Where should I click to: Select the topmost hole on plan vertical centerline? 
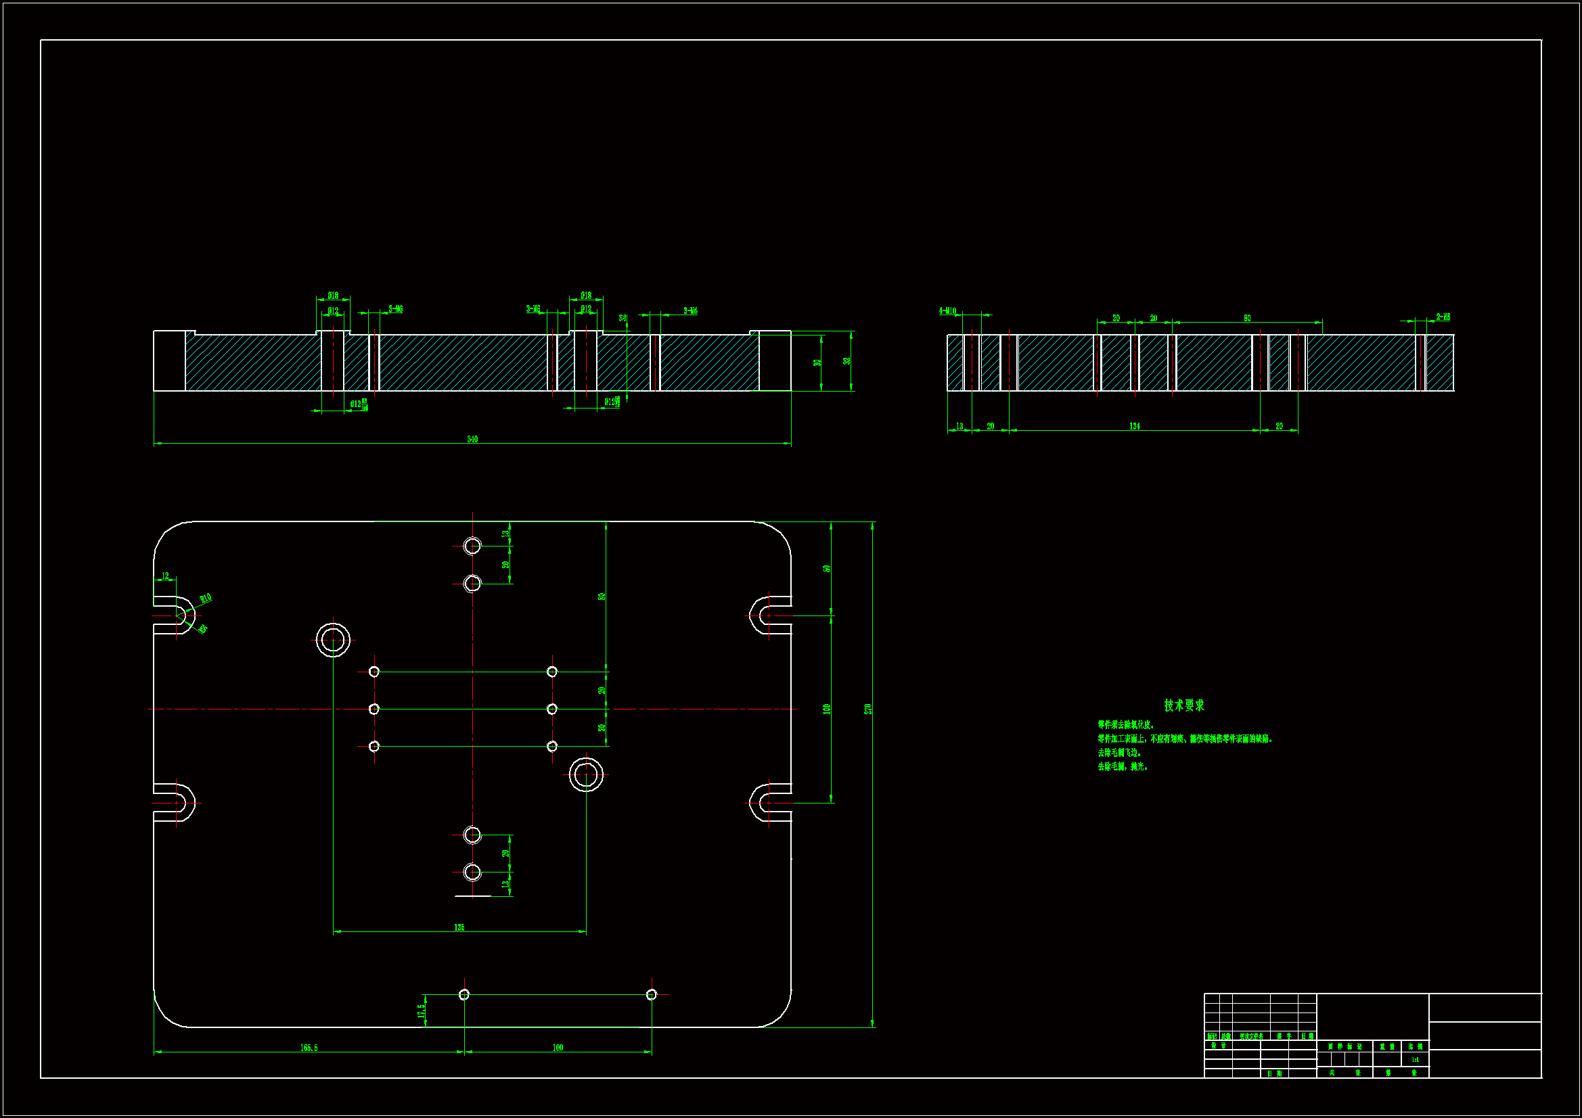coord(472,546)
